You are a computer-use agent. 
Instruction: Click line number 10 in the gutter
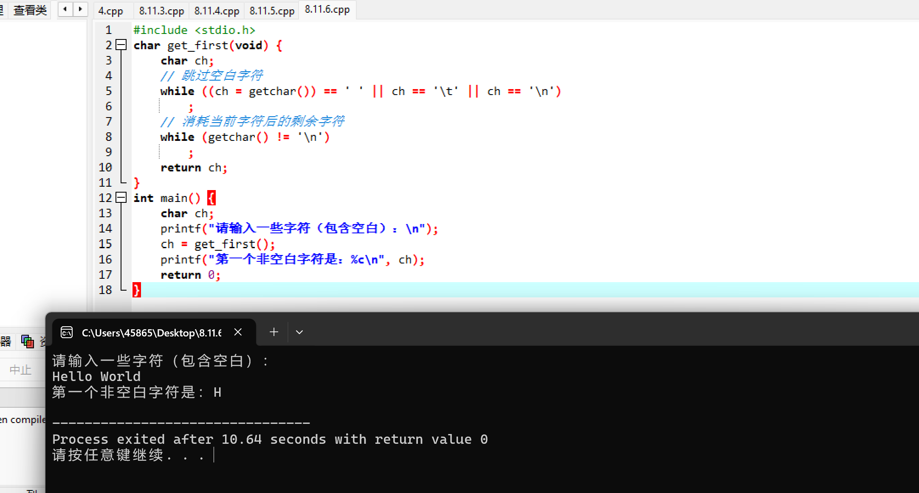click(105, 168)
